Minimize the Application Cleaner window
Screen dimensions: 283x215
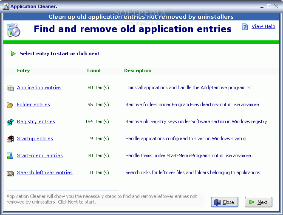(x=262, y=6)
